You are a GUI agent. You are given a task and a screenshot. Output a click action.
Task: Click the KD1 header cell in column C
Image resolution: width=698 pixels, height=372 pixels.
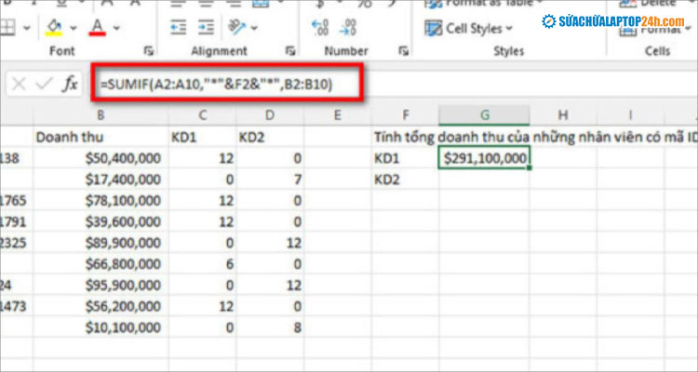click(203, 137)
